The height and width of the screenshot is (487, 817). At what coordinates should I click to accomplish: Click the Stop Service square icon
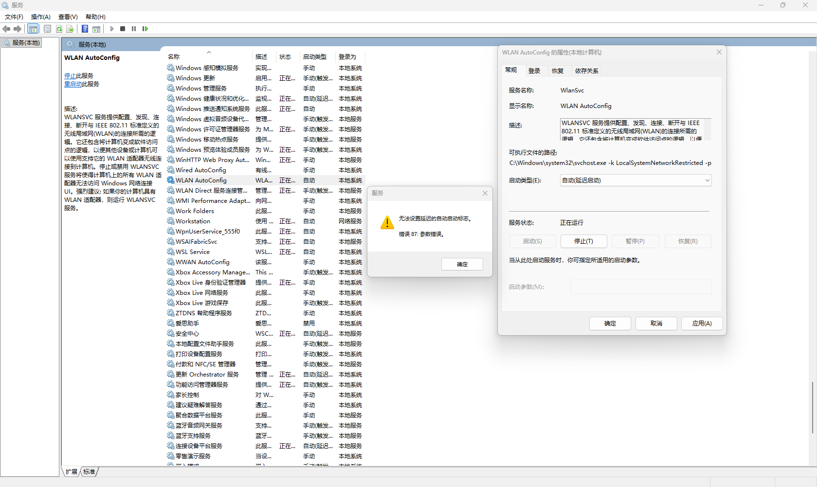[x=123, y=29]
